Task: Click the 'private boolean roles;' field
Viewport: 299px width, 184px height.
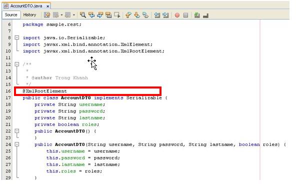Action: [x=67, y=124]
